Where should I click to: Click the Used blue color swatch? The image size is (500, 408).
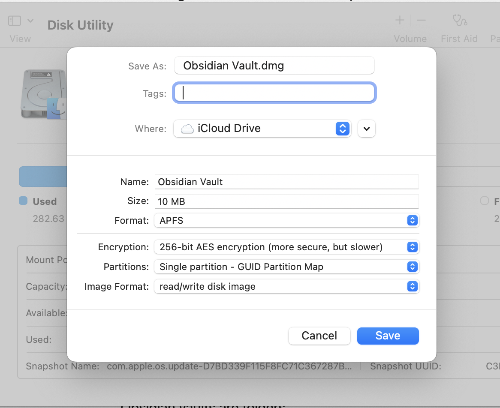point(23,201)
